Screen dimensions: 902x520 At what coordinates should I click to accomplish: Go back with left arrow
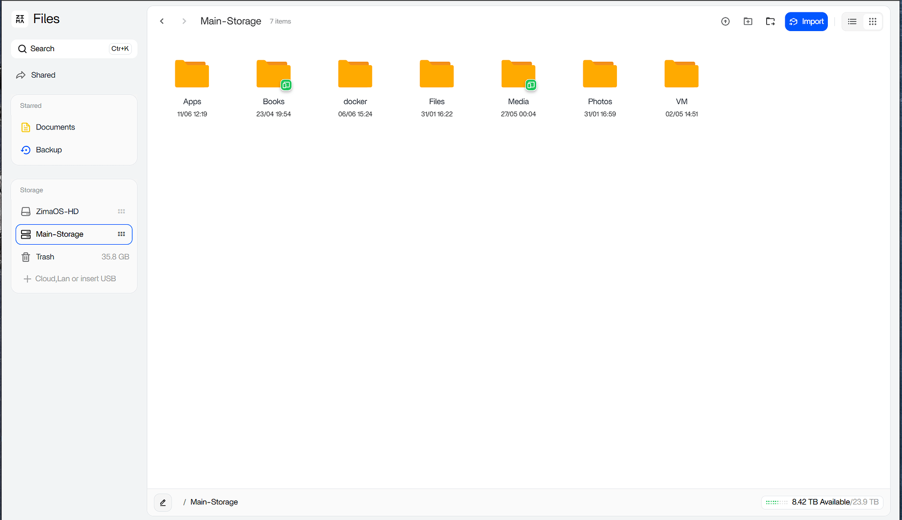(x=162, y=21)
